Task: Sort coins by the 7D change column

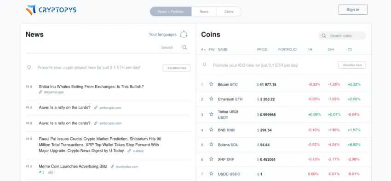Action: 350,49
